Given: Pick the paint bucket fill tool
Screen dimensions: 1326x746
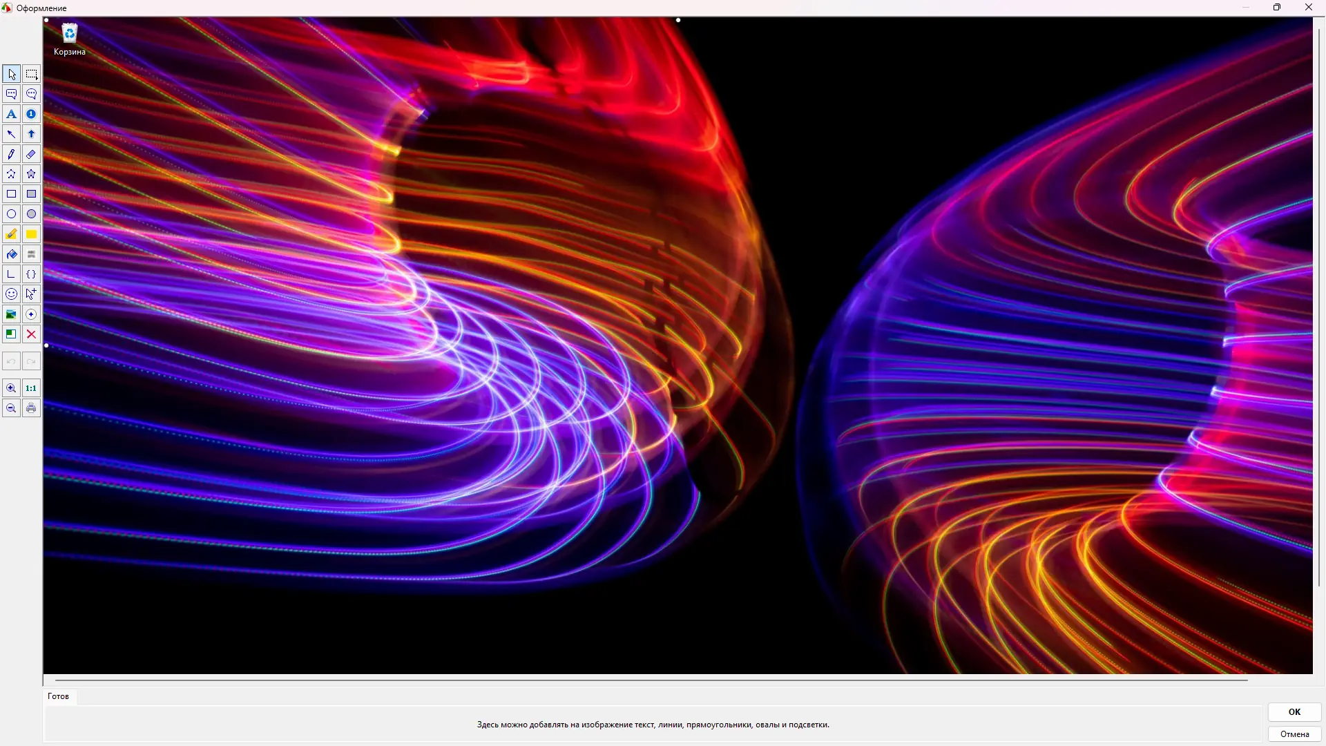Looking at the screenshot, I should [11, 254].
